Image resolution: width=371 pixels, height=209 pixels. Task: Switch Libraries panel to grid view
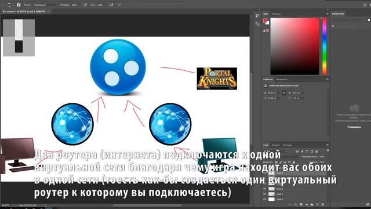pyautogui.click(x=369, y=20)
